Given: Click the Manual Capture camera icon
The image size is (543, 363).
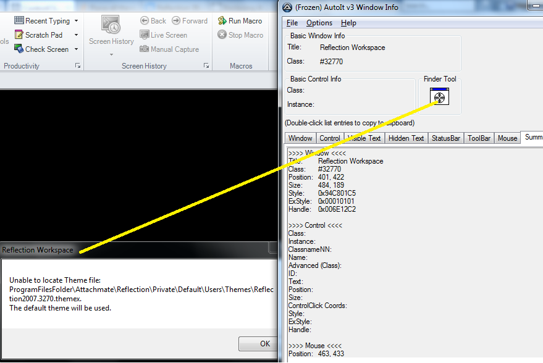Looking at the screenshot, I should click(x=145, y=49).
